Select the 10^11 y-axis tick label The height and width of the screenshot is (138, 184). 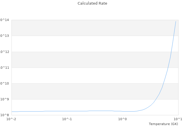point(5,68)
